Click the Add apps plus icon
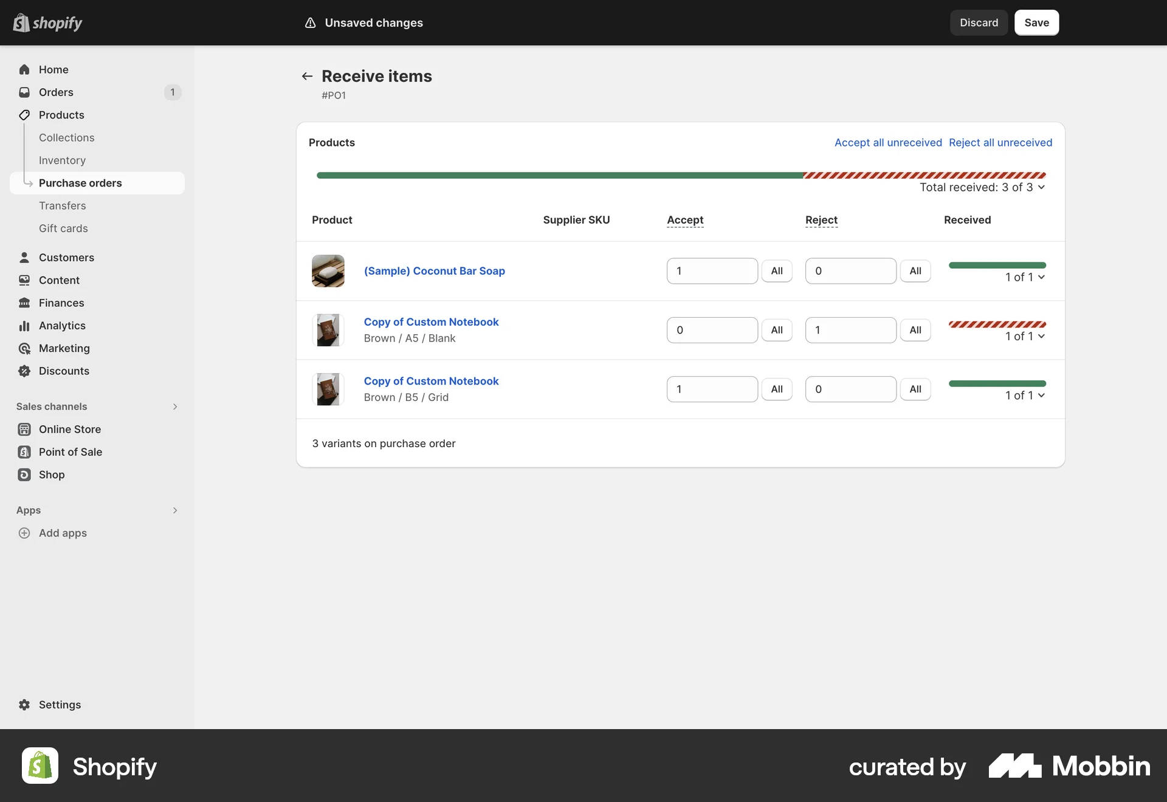Viewport: 1167px width, 802px height. 24,533
